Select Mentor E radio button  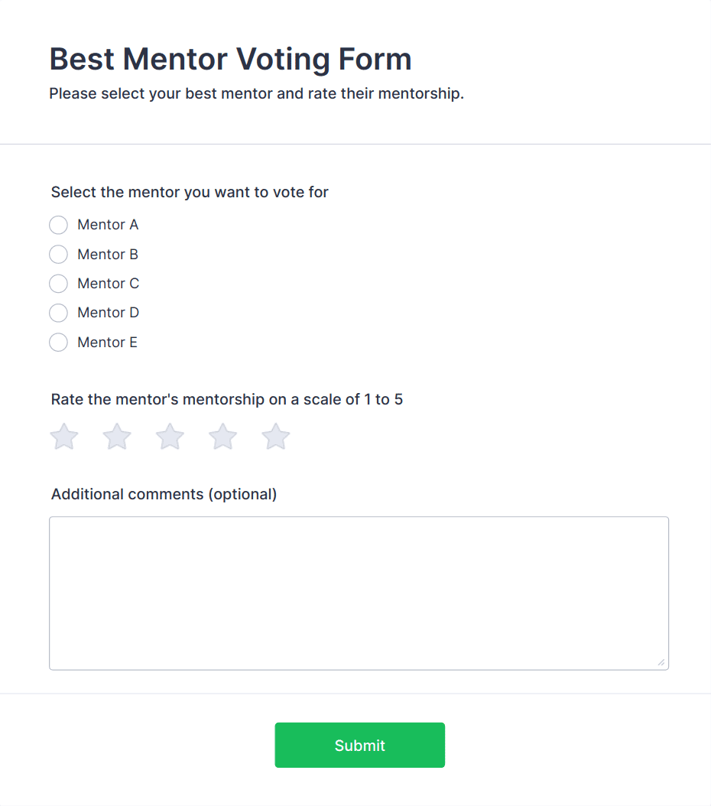59,343
